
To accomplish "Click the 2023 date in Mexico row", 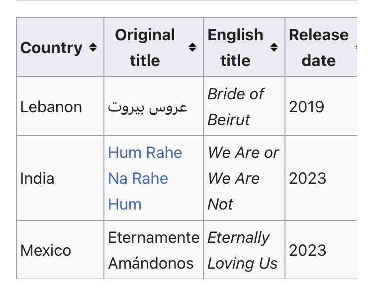I will click(x=307, y=250).
